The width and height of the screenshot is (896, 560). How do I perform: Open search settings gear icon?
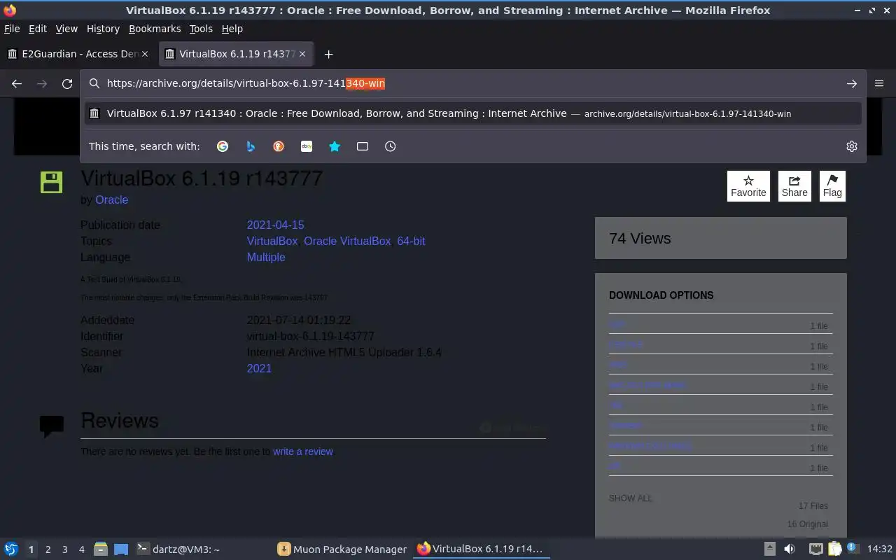852,146
